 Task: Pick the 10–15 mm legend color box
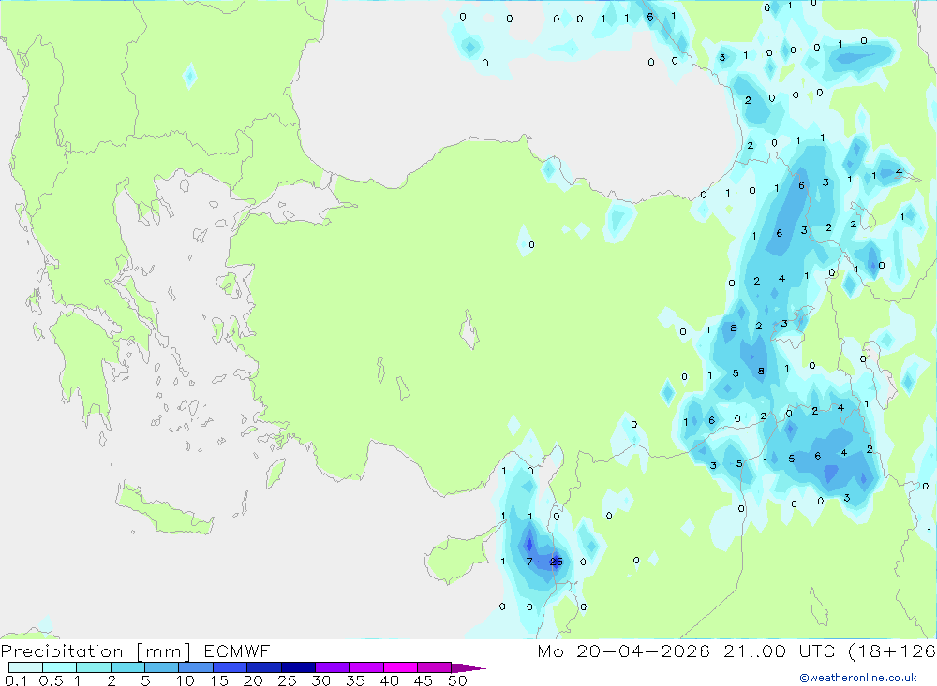click(x=196, y=667)
